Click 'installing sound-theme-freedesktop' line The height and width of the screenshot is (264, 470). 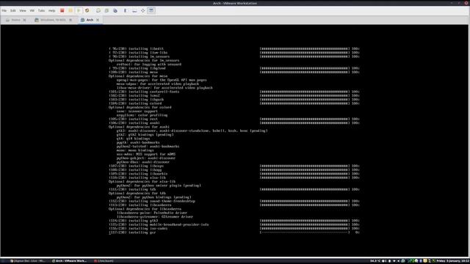[x=152, y=201]
